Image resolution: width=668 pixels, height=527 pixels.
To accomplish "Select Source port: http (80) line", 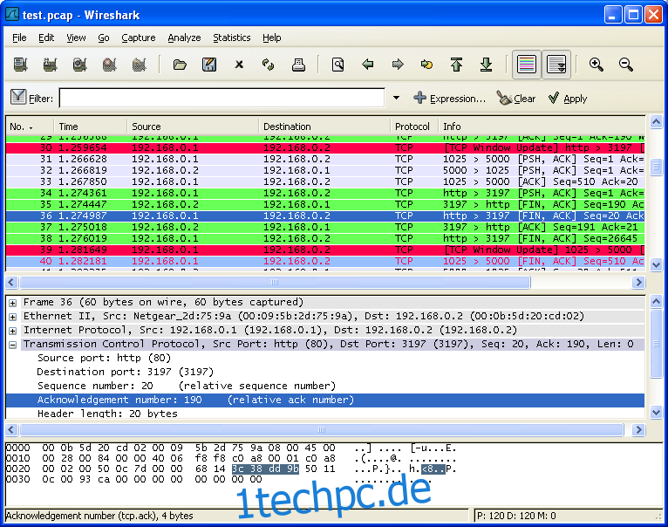I will point(105,358).
